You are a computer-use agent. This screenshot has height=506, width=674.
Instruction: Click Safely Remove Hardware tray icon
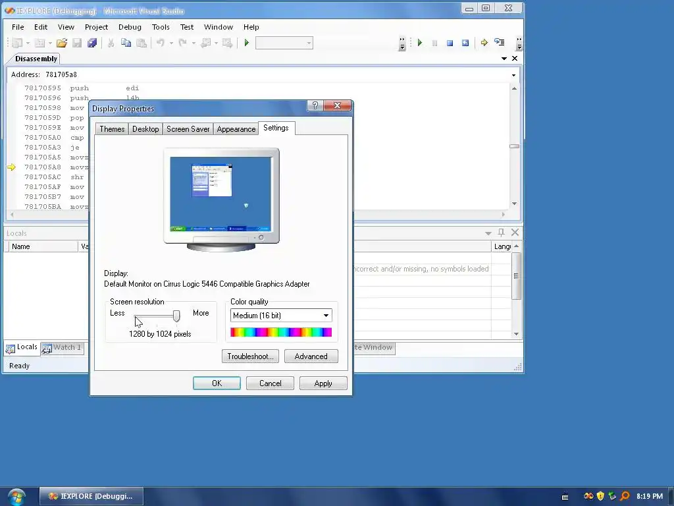[x=612, y=496]
